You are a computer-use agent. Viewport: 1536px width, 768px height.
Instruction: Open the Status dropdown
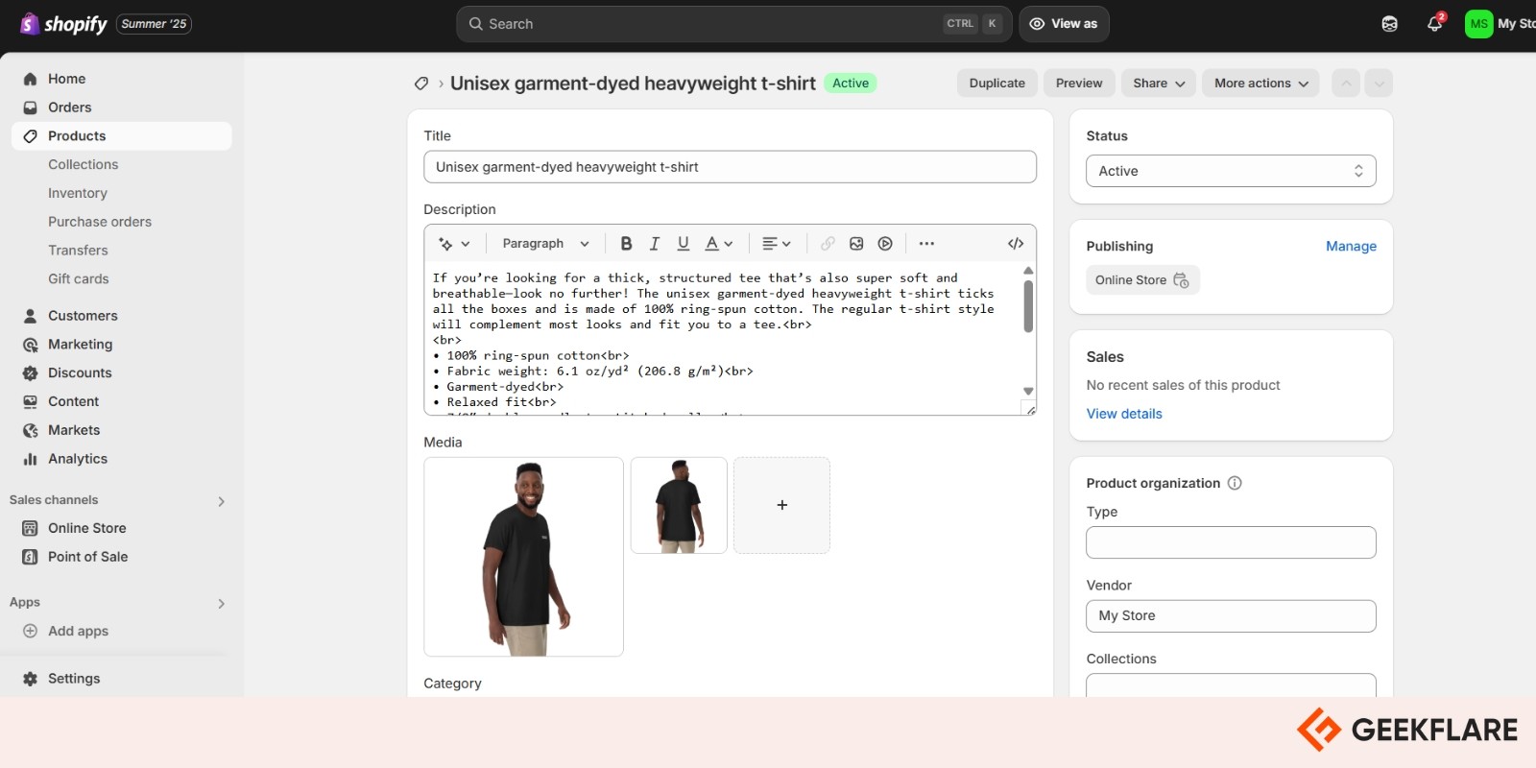tap(1231, 171)
